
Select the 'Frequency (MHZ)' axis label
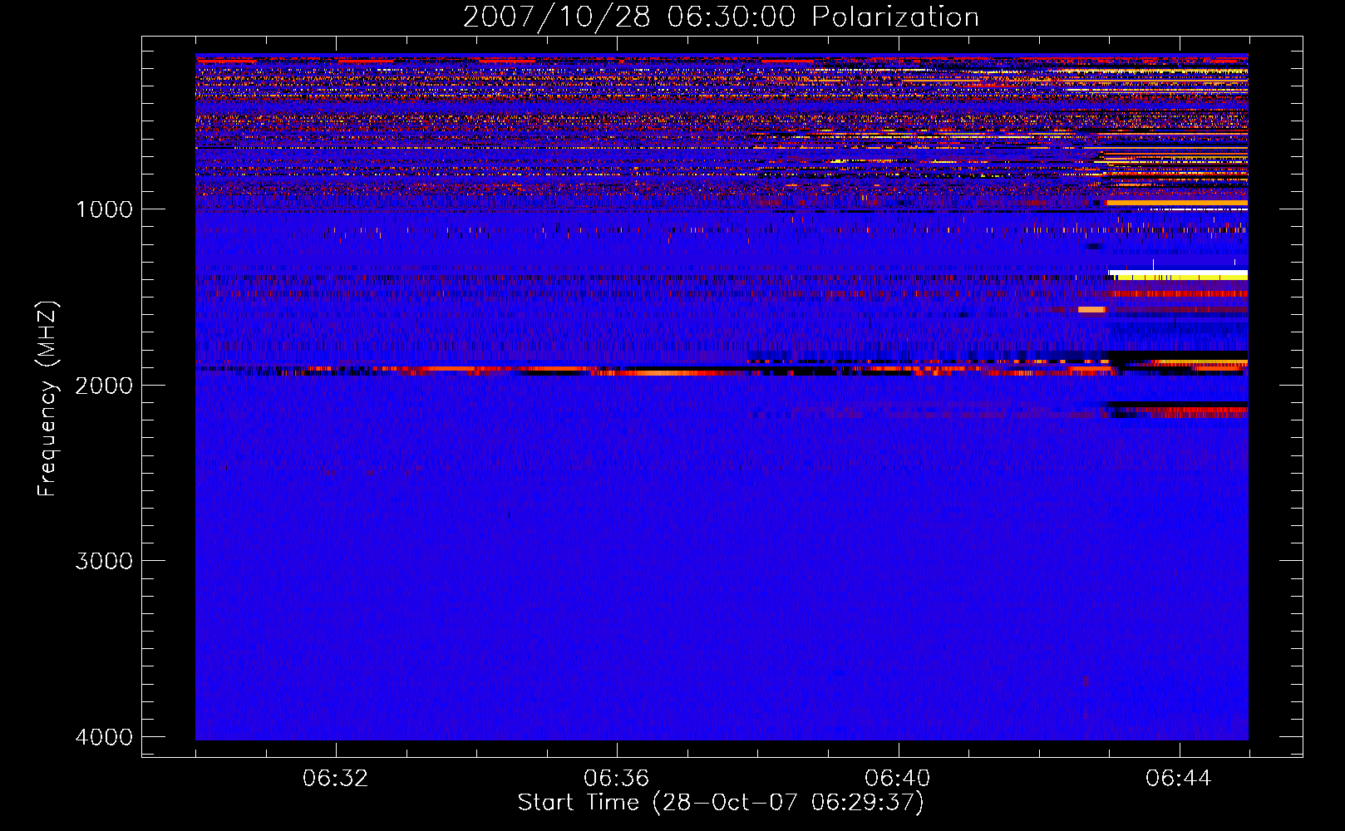click(47, 399)
